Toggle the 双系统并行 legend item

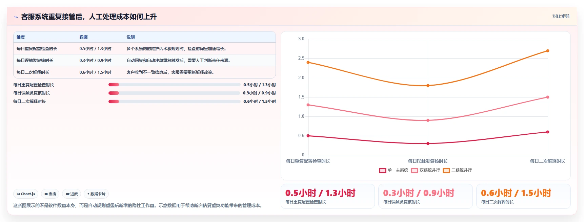click(425, 170)
